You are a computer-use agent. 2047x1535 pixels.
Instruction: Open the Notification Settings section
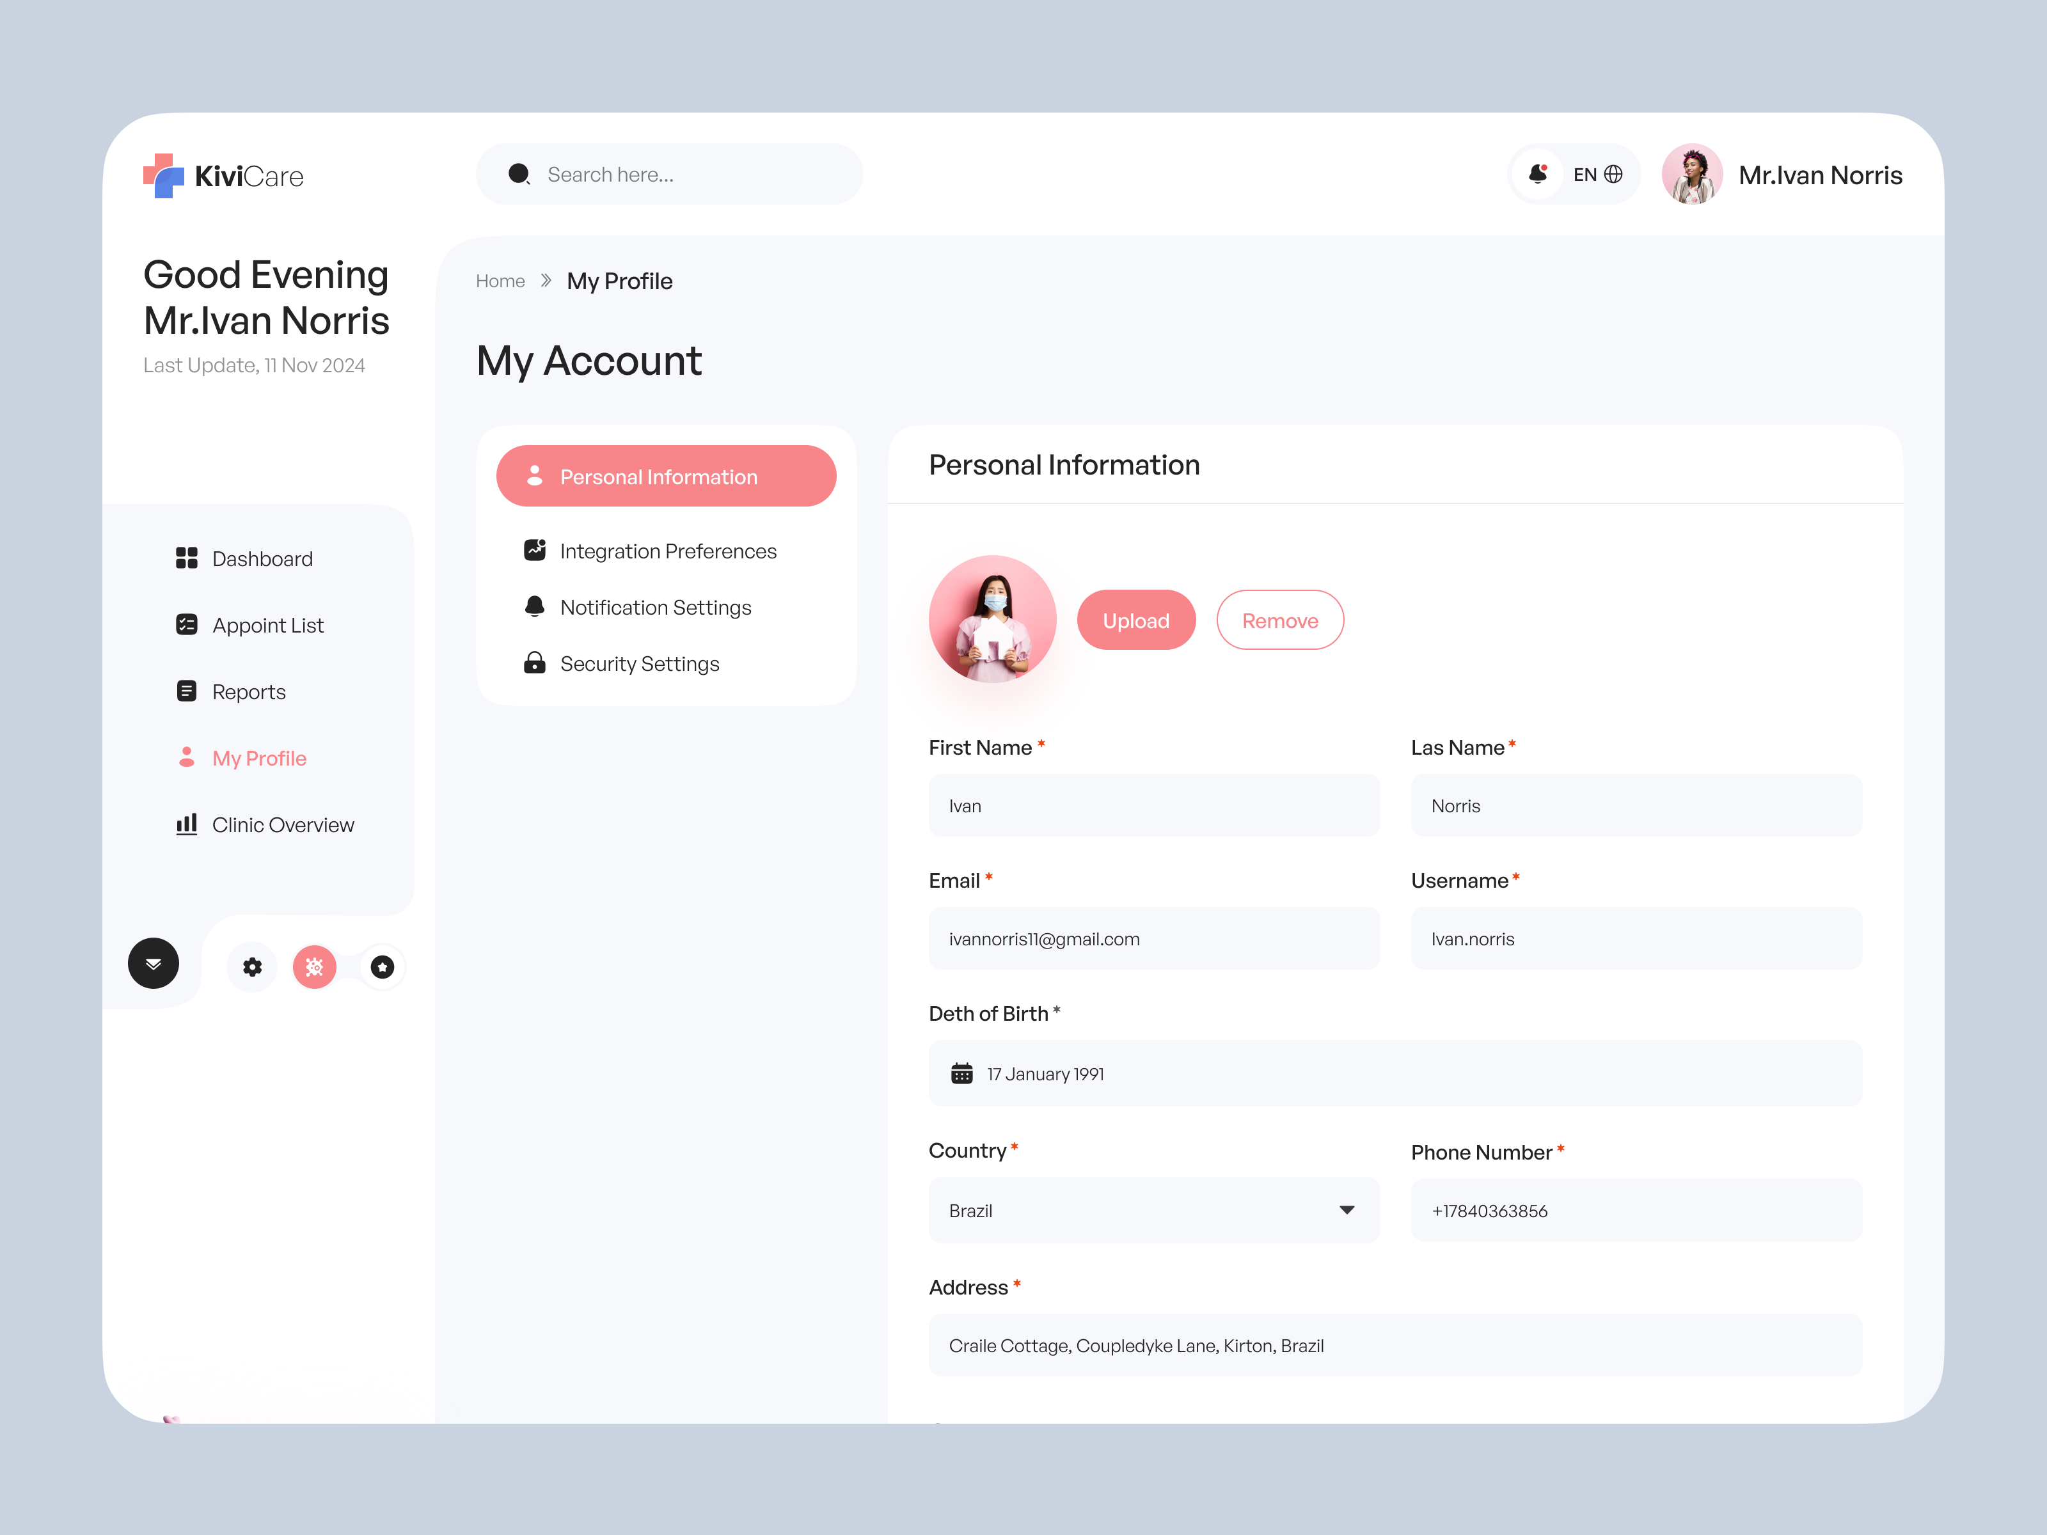tap(655, 607)
